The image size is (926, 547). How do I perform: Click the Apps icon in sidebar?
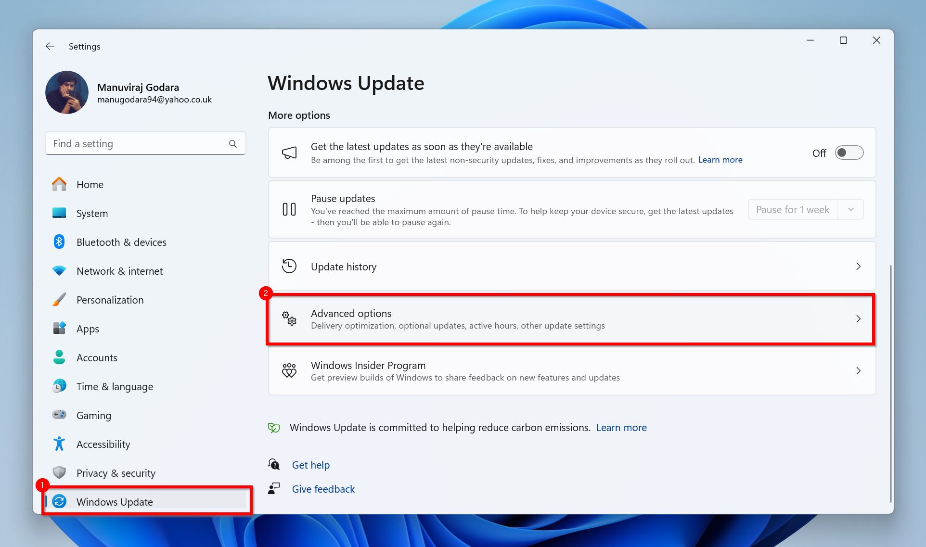pyautogui.click(x=59, y=328)
